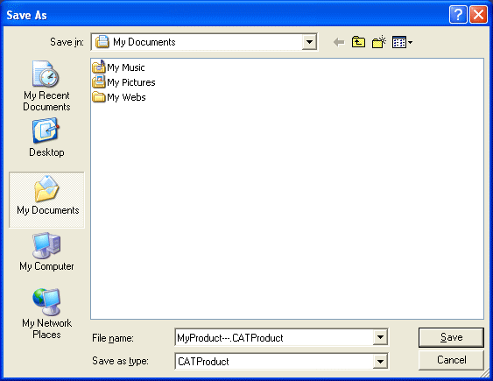Close the Save As dialog
493x381 pixels.
478,15
